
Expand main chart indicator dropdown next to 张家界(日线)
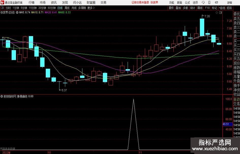[x=17, y=12]
